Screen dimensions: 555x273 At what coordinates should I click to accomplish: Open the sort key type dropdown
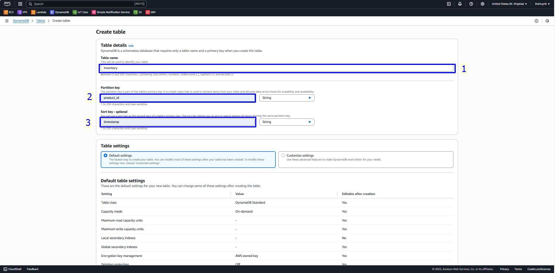pos(286,122)
